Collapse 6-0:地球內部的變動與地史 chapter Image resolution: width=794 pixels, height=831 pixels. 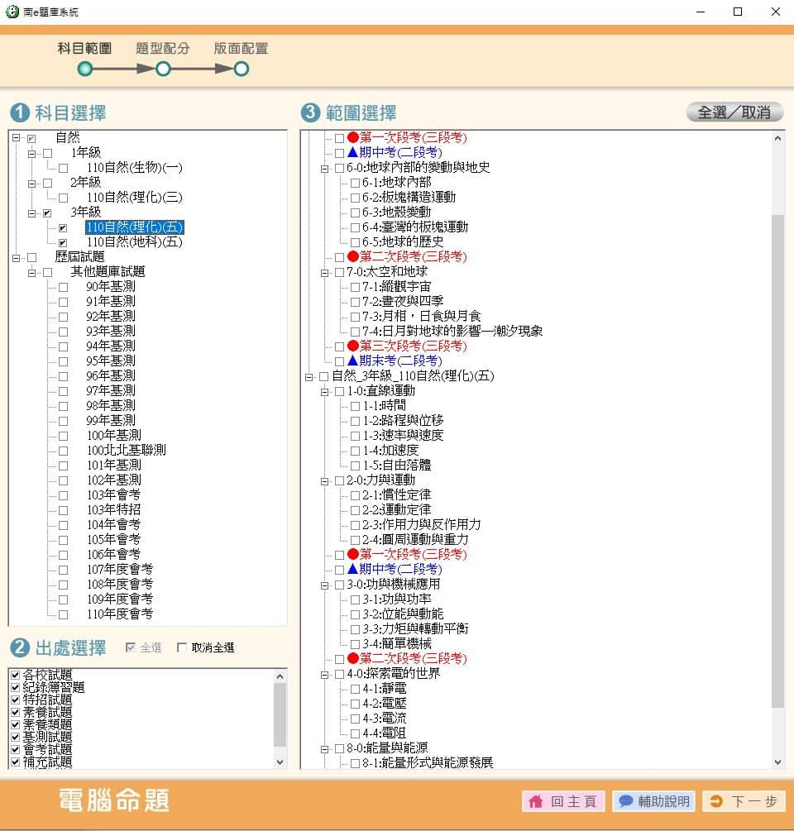click(x=324, y=169)
